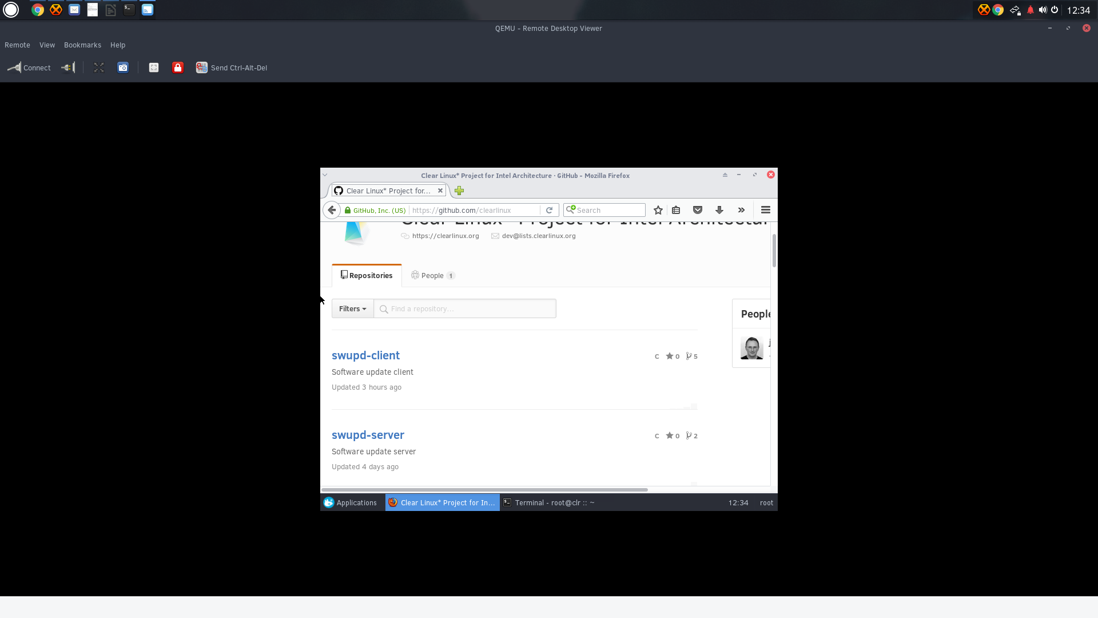
Task: Click the Firefox window menu arrow
Action: click(x=325, y=175)
